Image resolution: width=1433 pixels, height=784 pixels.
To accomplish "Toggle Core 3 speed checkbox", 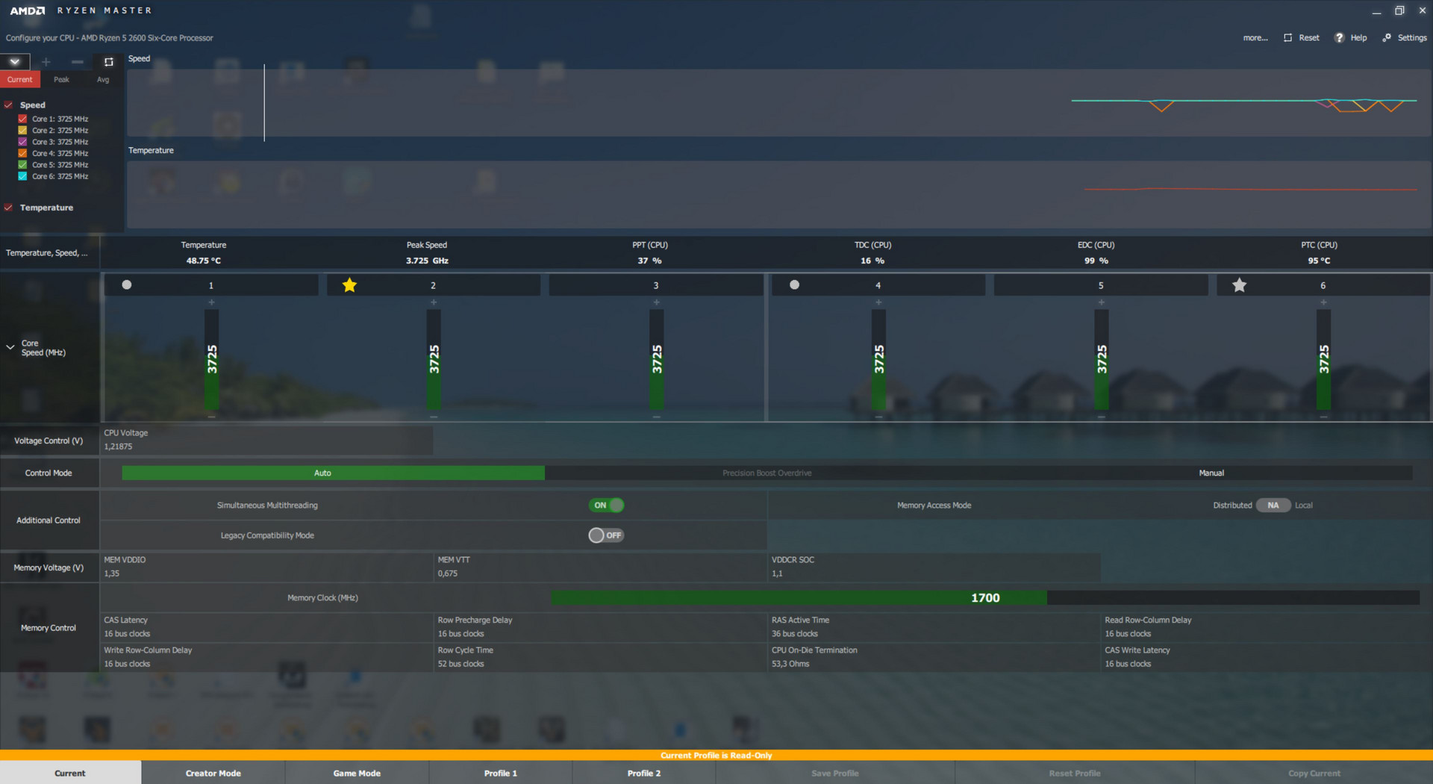I will tap(22, 142).
